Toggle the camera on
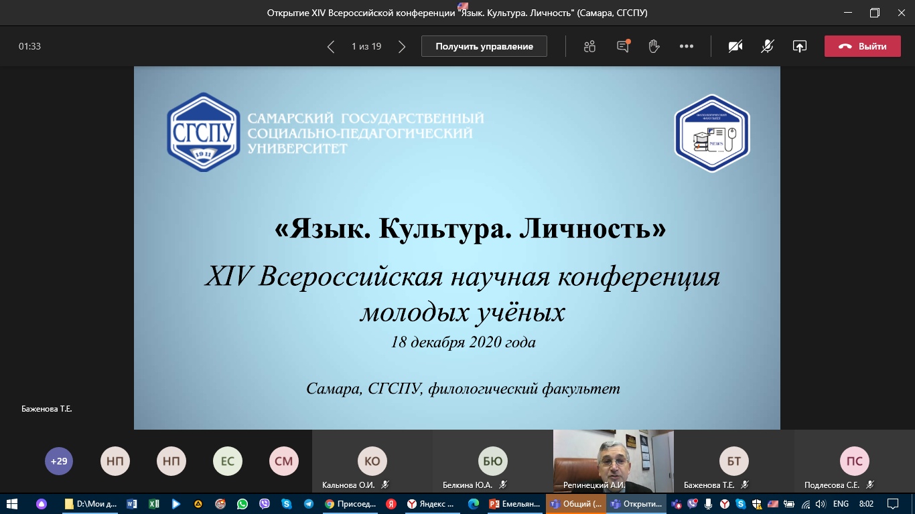915x514 pixels. point(735,46)
